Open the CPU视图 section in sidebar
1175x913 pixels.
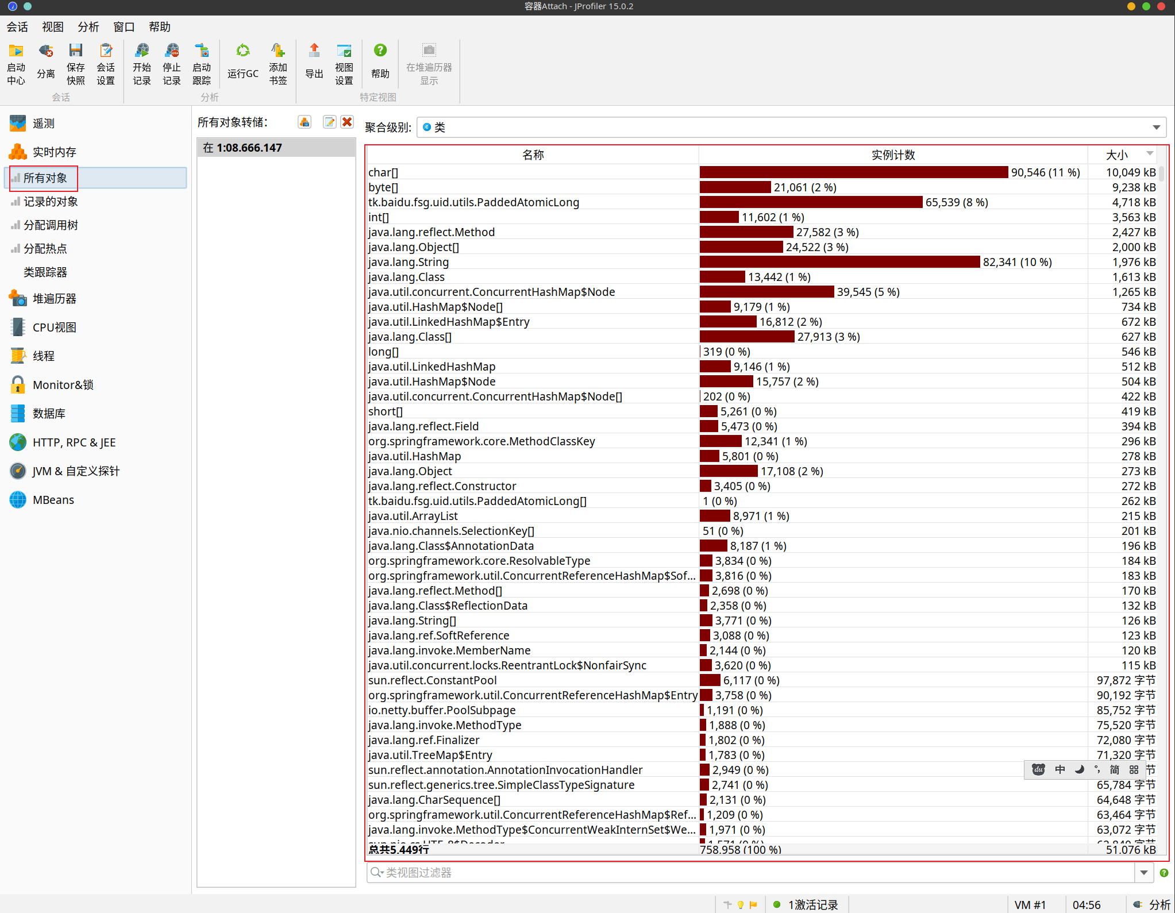pyautogui.click(x=54, y=328)
